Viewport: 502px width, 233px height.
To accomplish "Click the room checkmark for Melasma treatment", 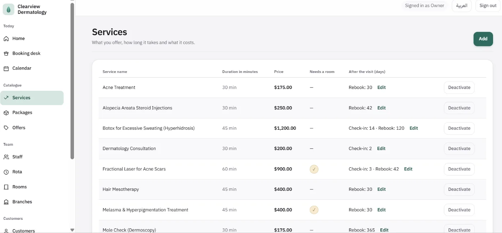I will (x=314, y=210).
